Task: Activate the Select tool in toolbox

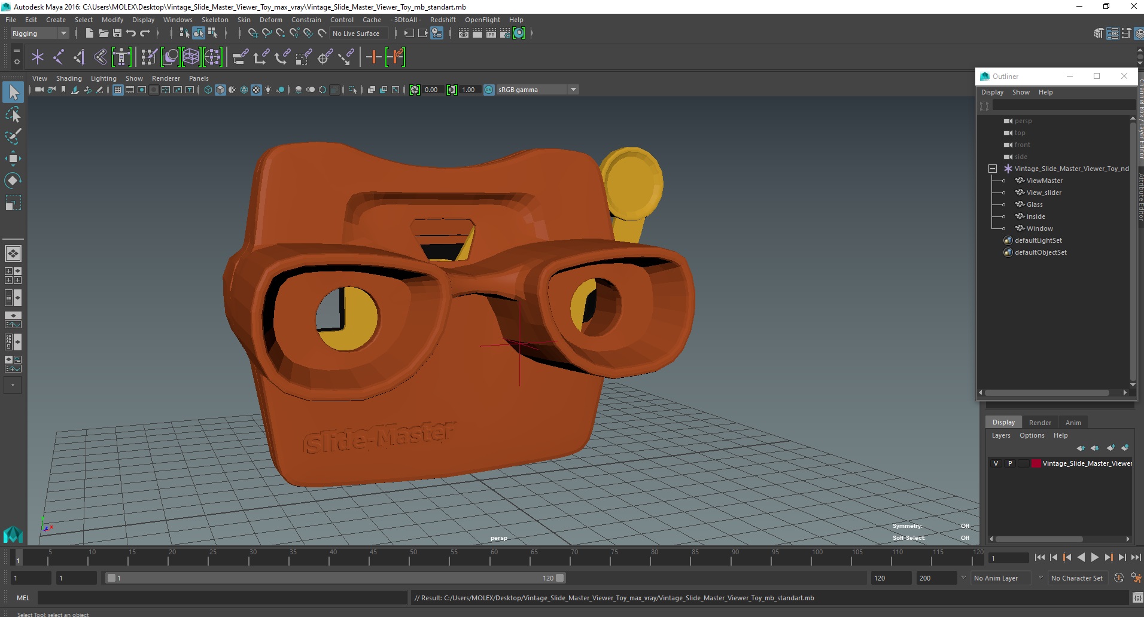Action: click(x=13, y=92)
